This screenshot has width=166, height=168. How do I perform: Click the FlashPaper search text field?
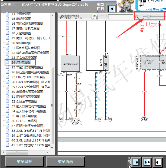coord(121,17)
